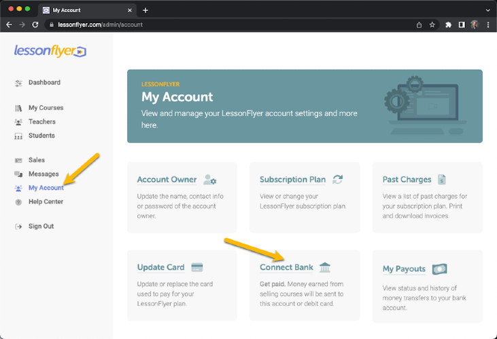Close the My Account browser tab

130,10
